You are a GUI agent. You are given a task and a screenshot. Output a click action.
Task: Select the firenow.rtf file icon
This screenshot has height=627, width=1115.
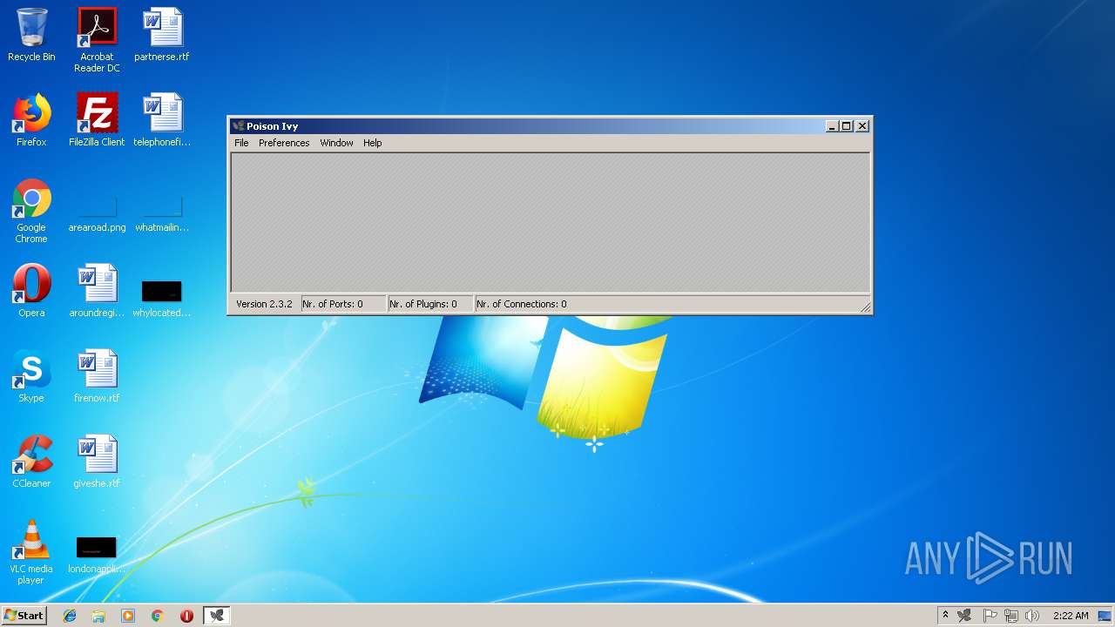(x=97, y=376)
